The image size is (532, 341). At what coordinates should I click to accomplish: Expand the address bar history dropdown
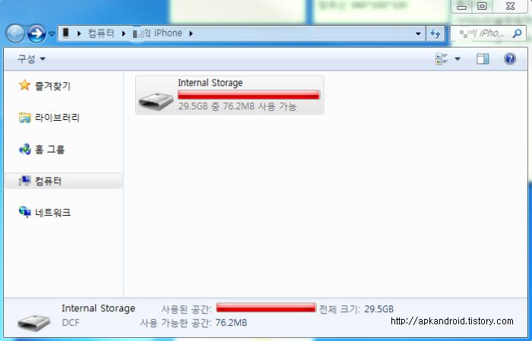click(418, 33)
